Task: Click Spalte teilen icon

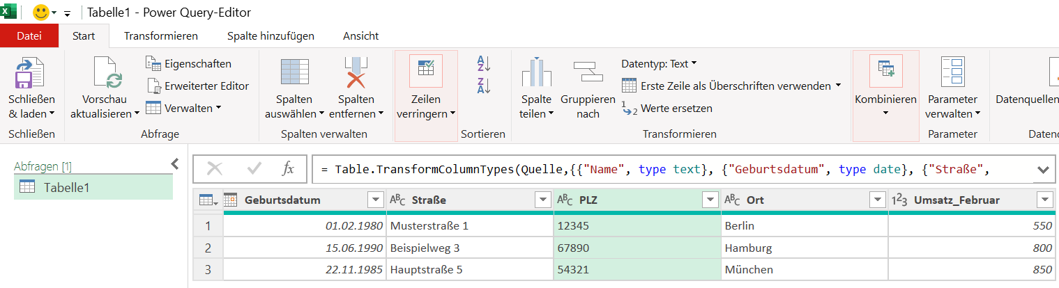Action: (536, 74)
